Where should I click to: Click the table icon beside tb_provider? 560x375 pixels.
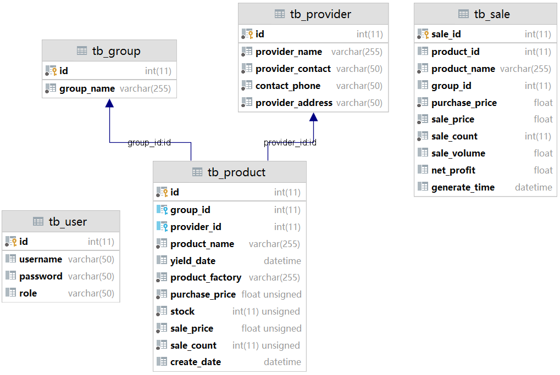(280, 14)
